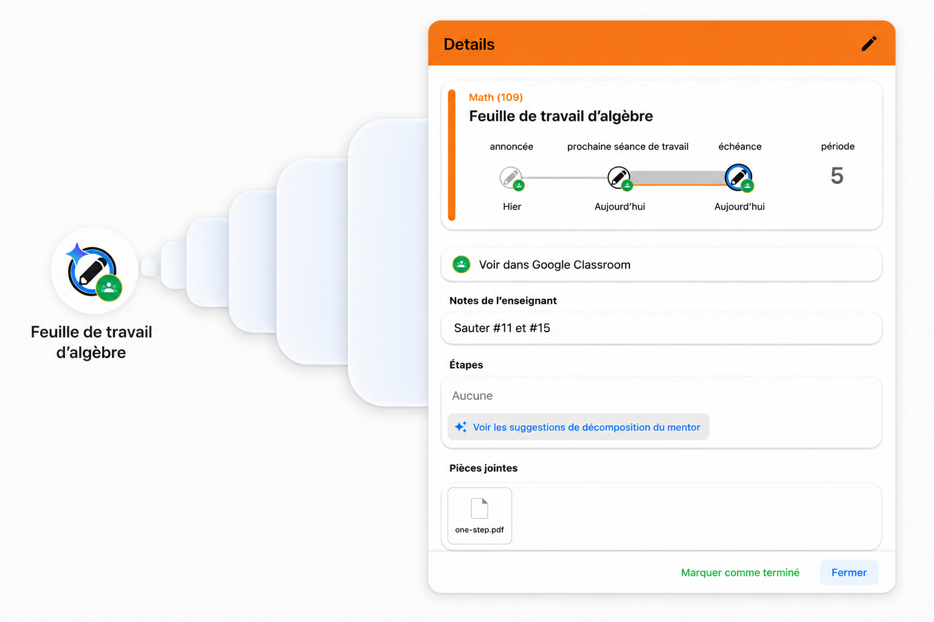Click the blue-ringed 'échéance' pencil icon

739,178
